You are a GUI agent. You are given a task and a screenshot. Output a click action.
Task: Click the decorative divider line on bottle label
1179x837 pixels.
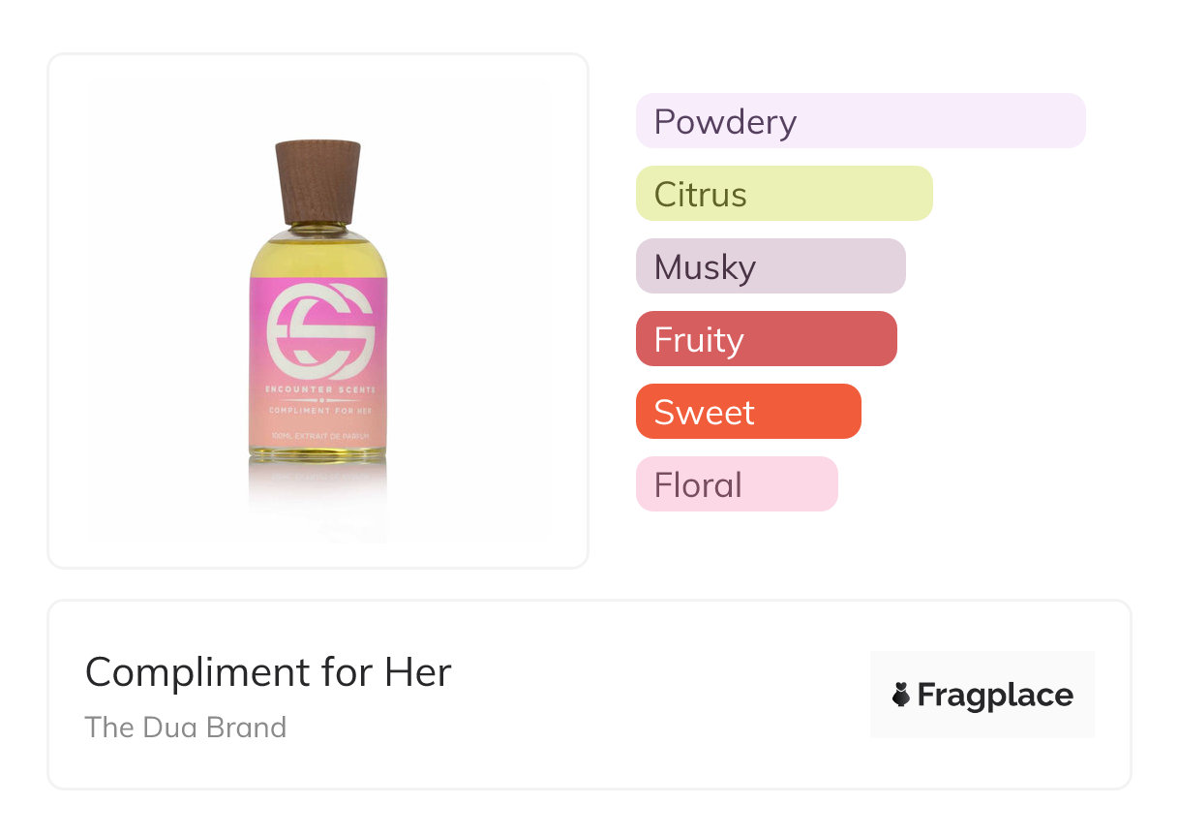point(319,400)
